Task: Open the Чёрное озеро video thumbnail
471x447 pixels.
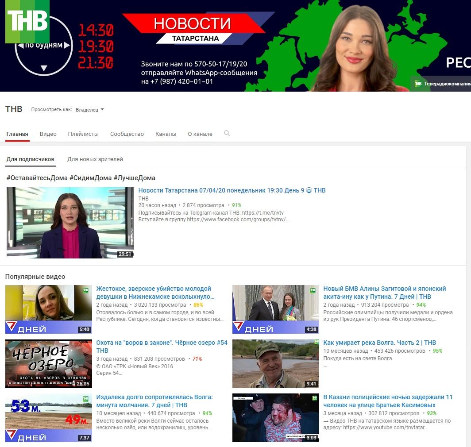Action: 48,363
